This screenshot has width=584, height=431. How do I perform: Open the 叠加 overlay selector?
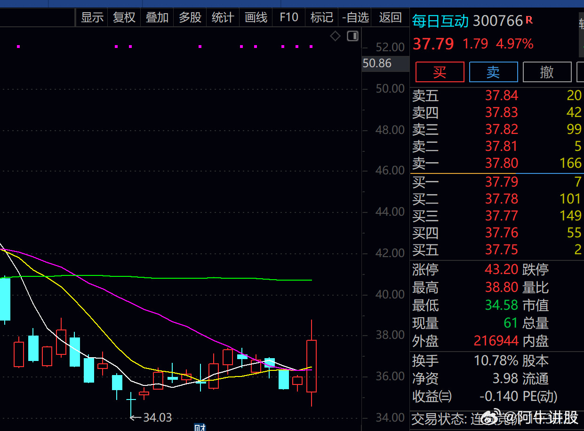pyautogui.click(x=157, y=17)
